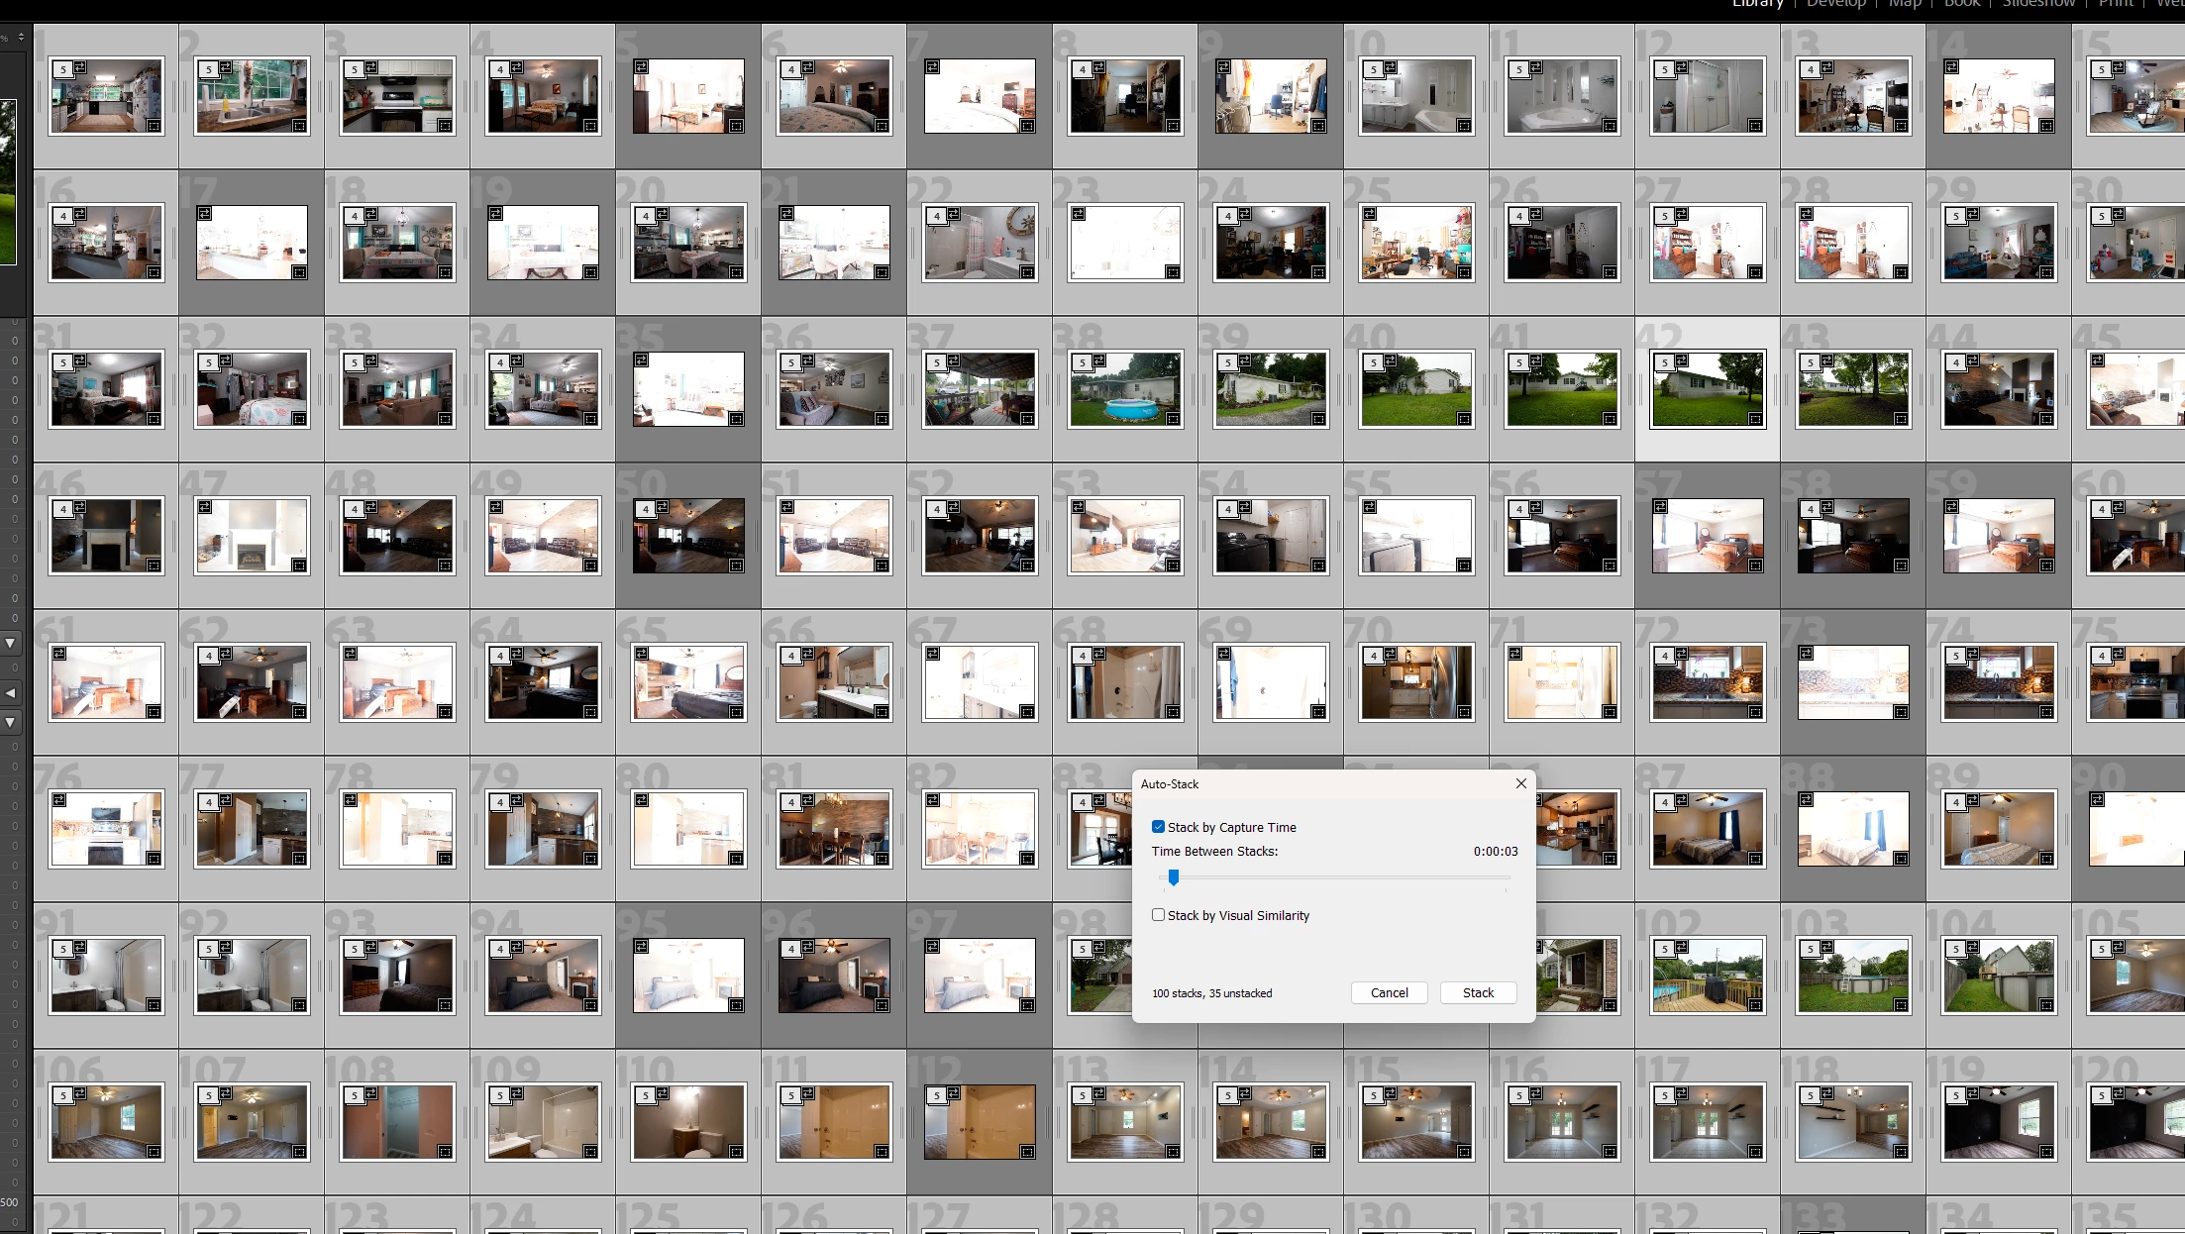Image resolution: width=2185 pixels, height=1234 pixels.
Task: Select the photo 66 bathroom thumbnail
Action: coord(834,682)
